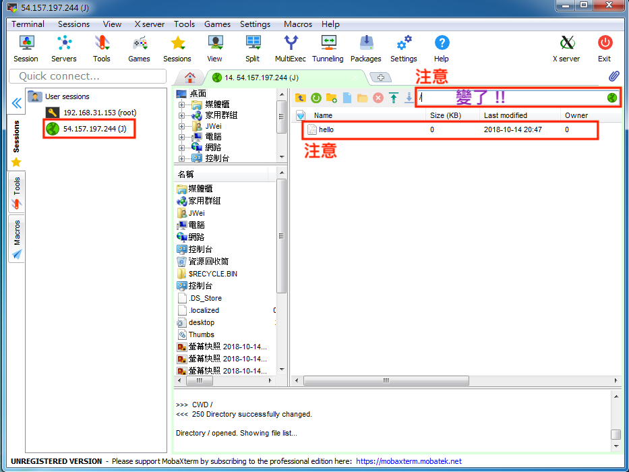
Task: Launch the Games toolbar icon
Action: pyautogui.click(x=139, y=48)
